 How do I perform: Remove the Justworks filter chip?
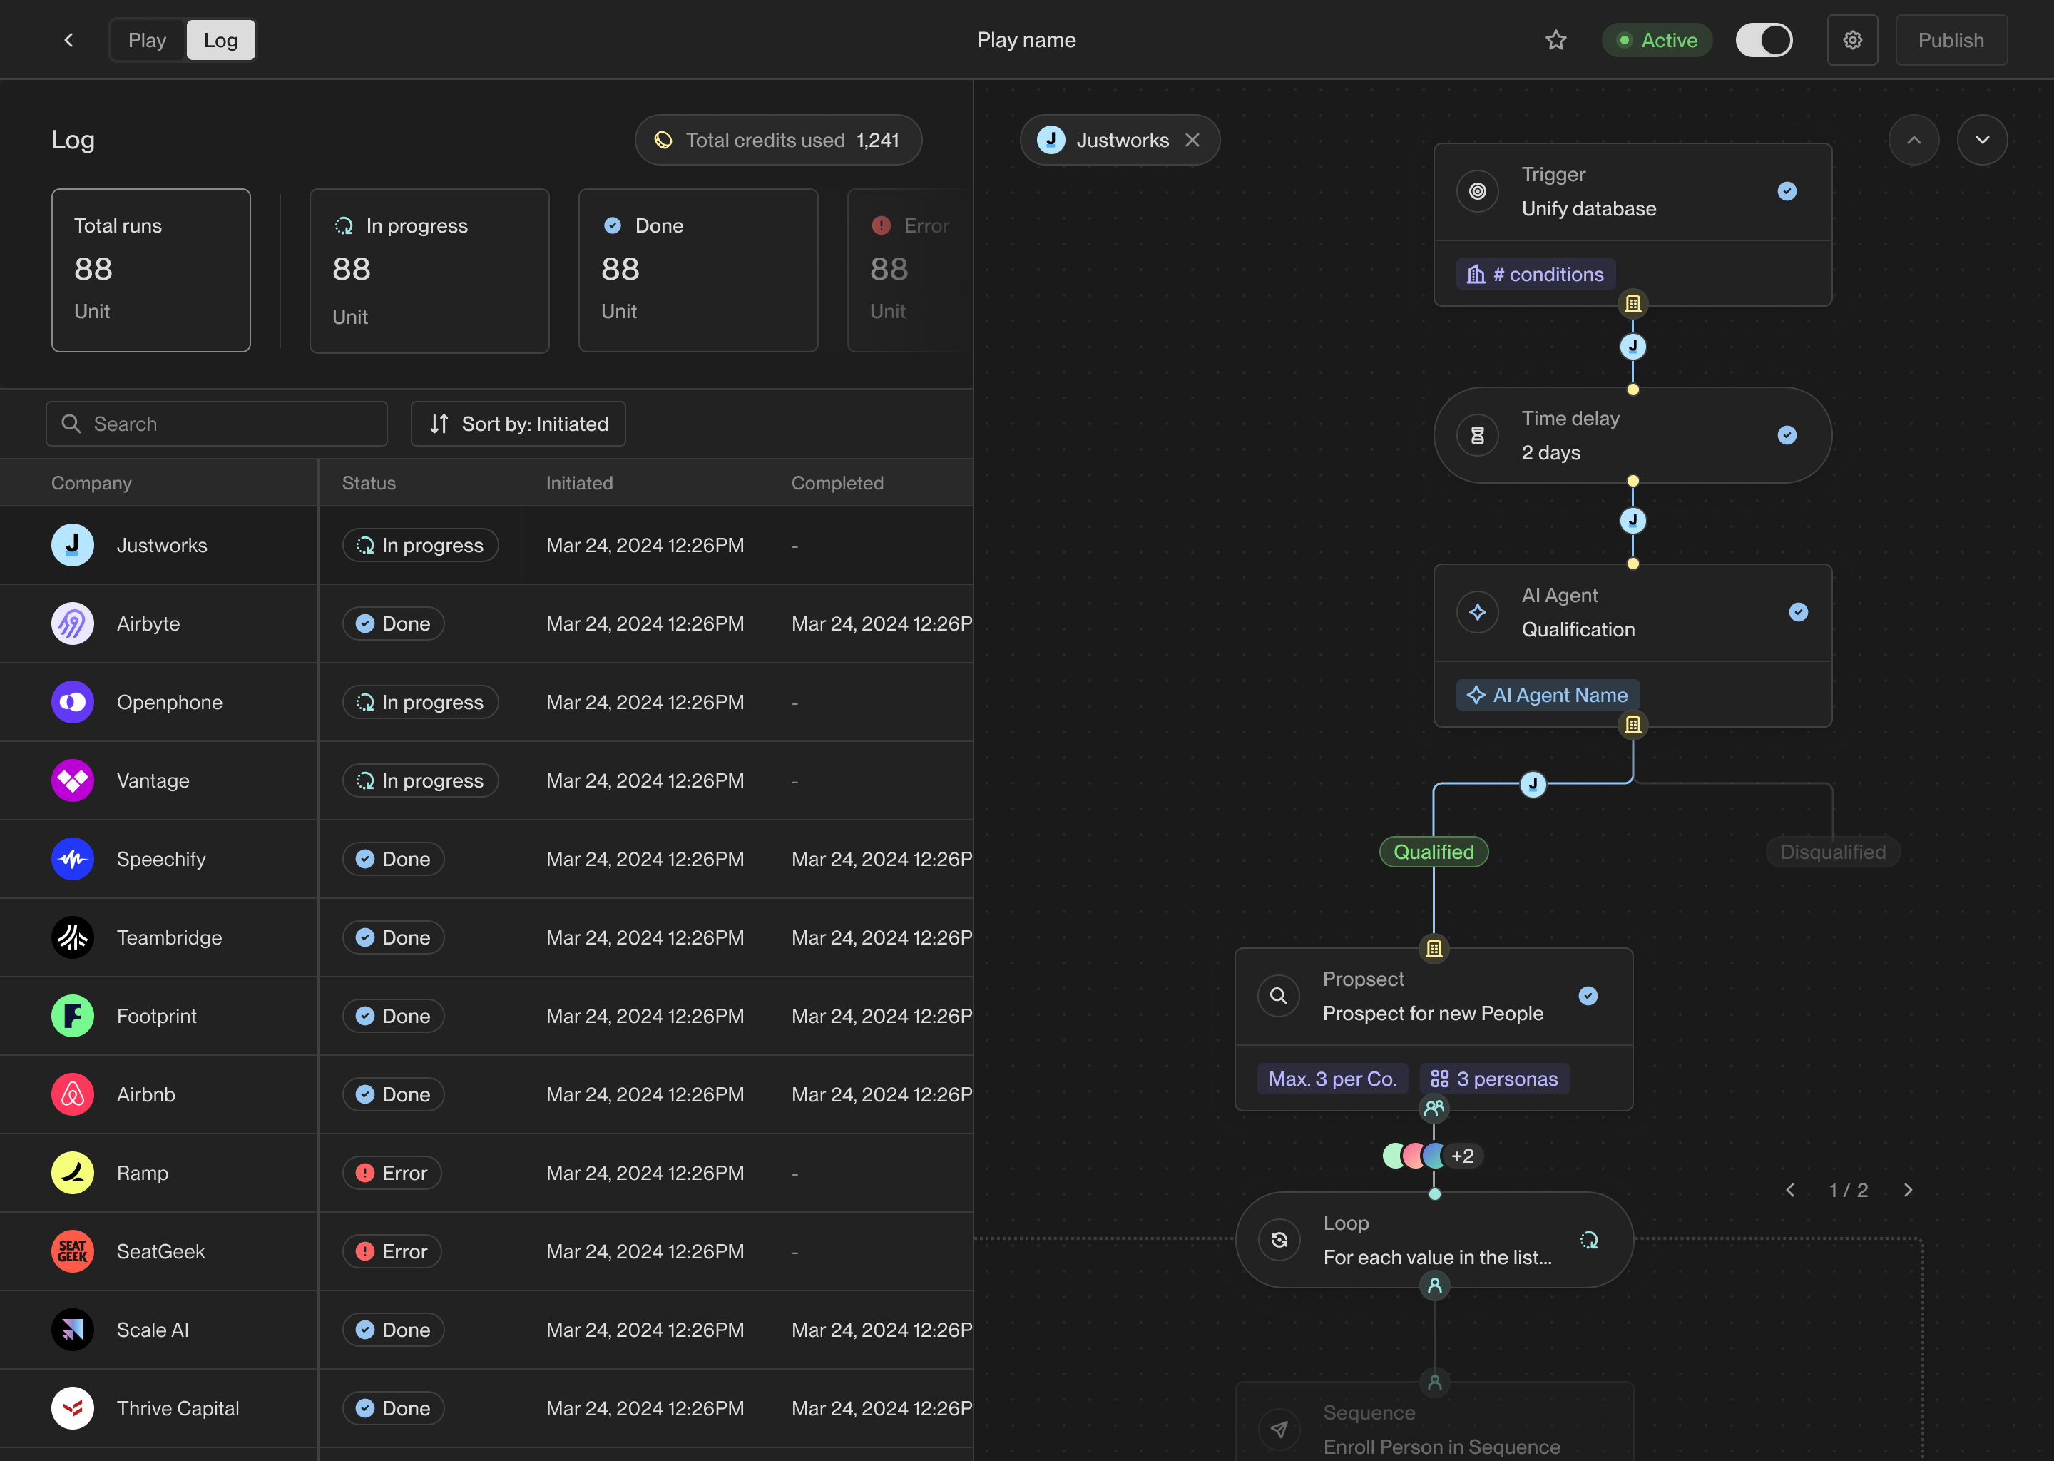(x=1192, y=141)
